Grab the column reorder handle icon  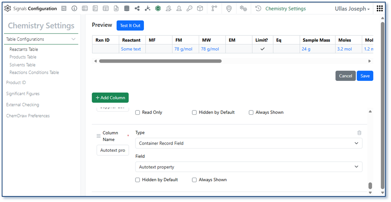pos(98,136)
